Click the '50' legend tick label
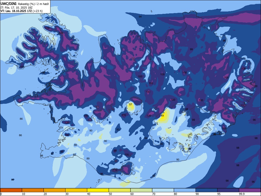 click(x=110, y=194)
